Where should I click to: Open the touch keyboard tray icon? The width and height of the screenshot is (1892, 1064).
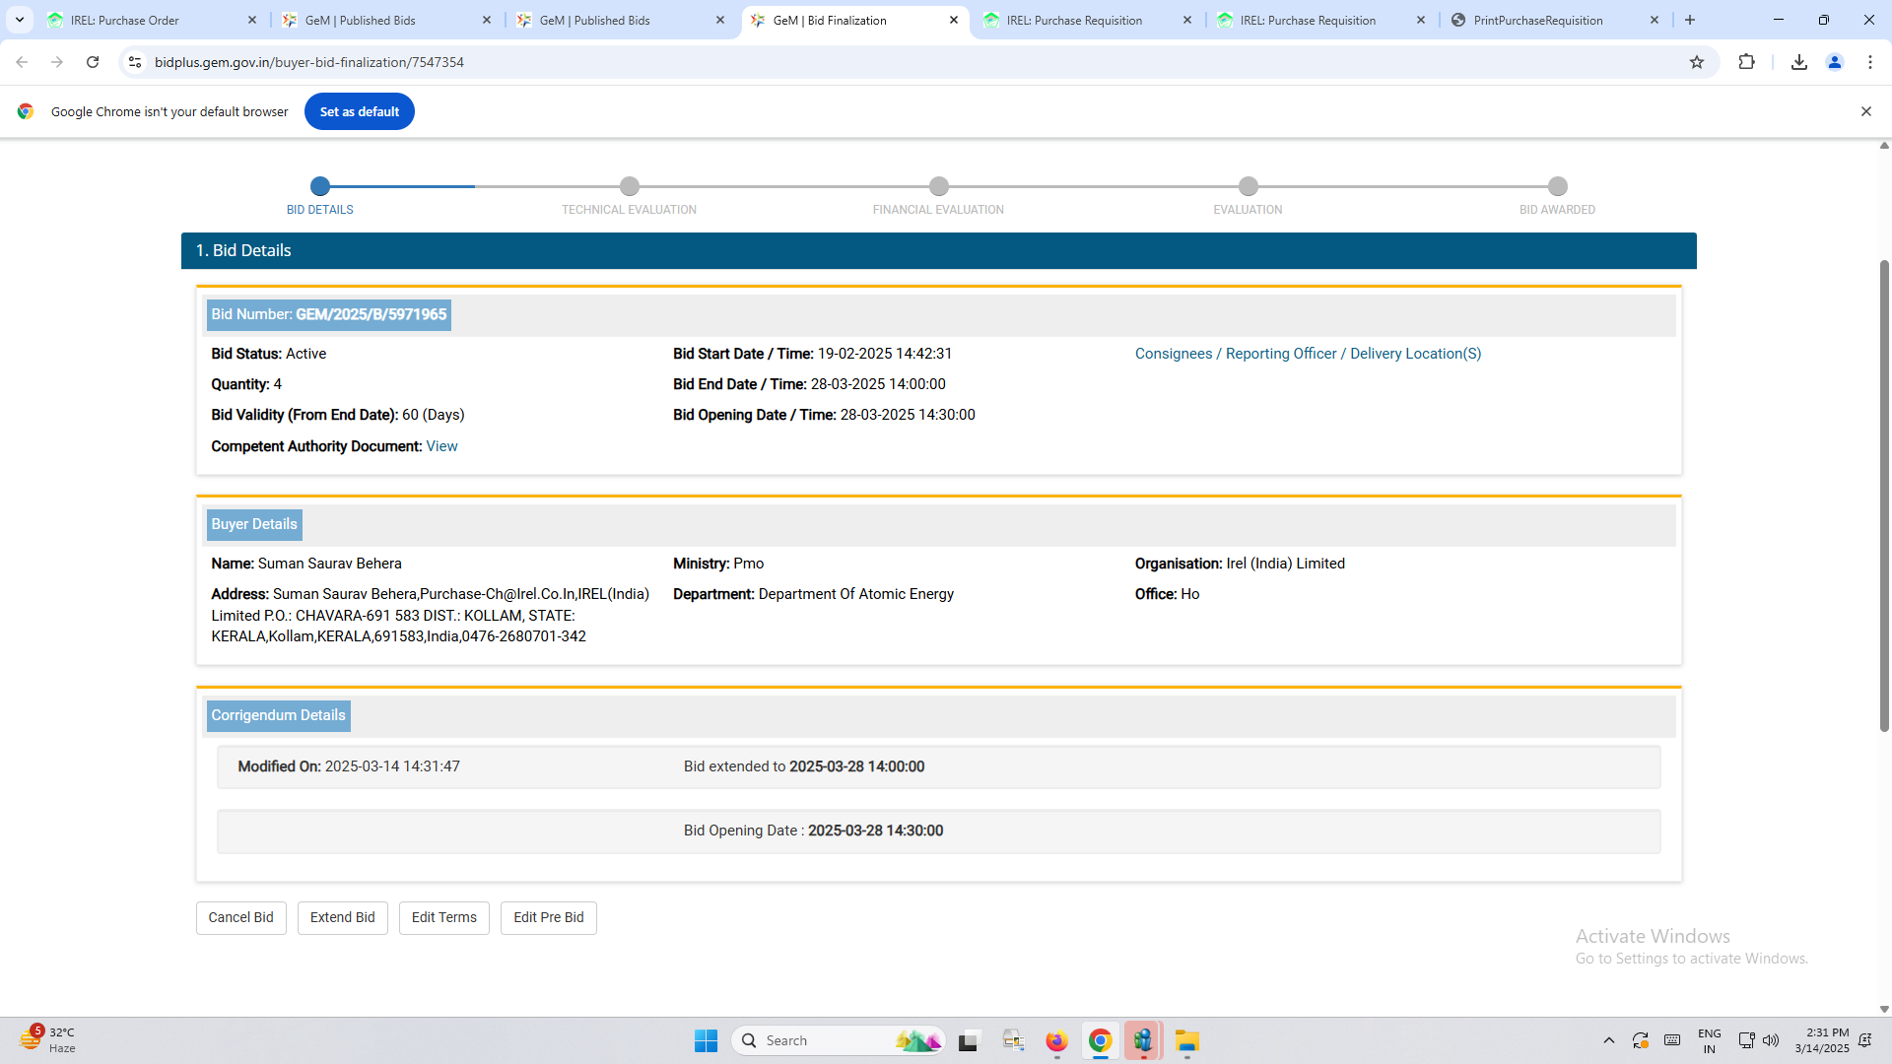[1672, 1040]
